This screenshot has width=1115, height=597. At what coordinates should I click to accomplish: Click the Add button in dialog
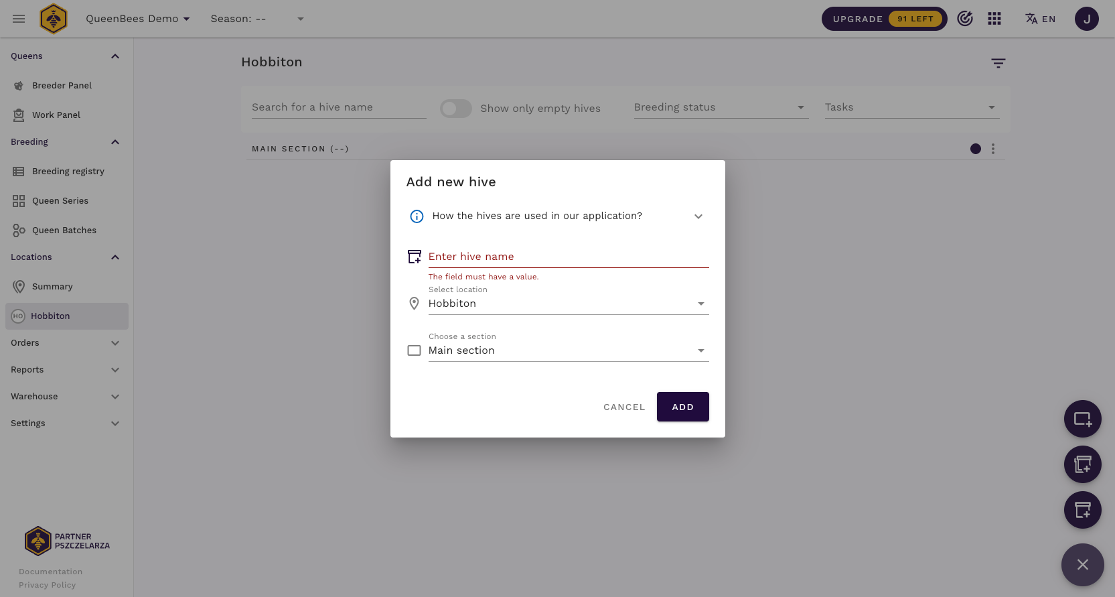(682, 407)
